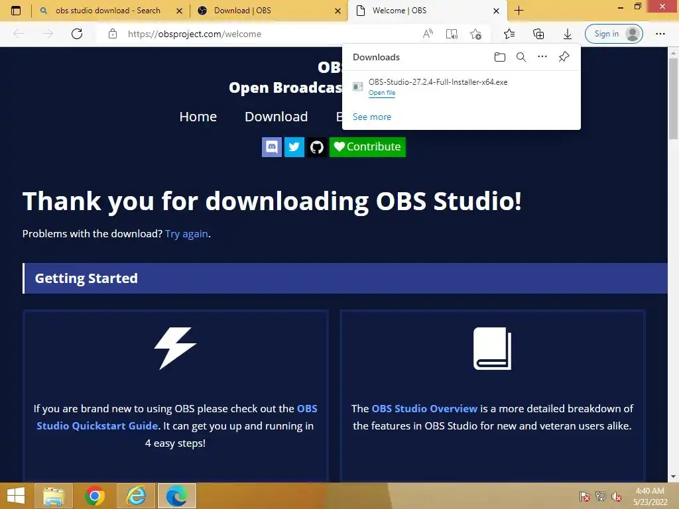Open Action Center flag tray icon

(x=585, y=496)
